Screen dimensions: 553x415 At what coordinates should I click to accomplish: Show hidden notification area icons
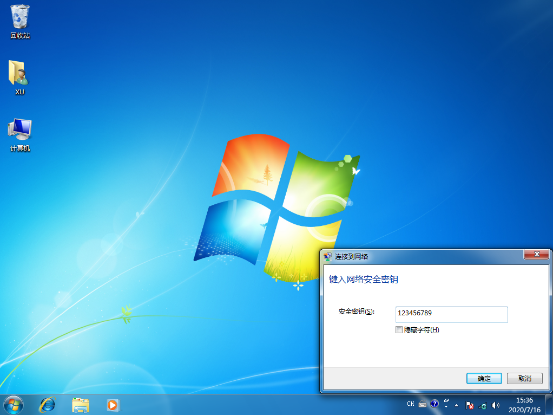click(x=456, y=405)
